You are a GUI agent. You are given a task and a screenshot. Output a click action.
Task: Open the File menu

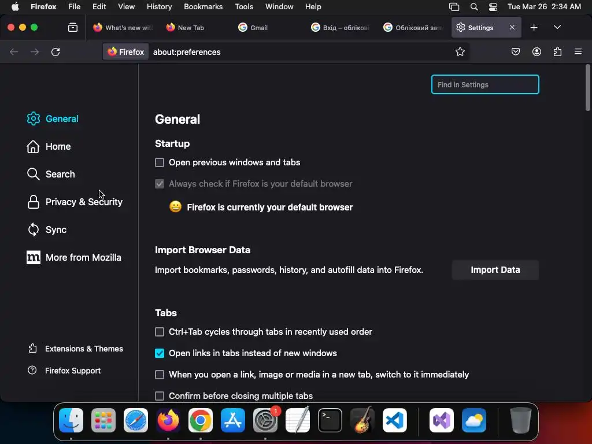(x=75, y=7)
